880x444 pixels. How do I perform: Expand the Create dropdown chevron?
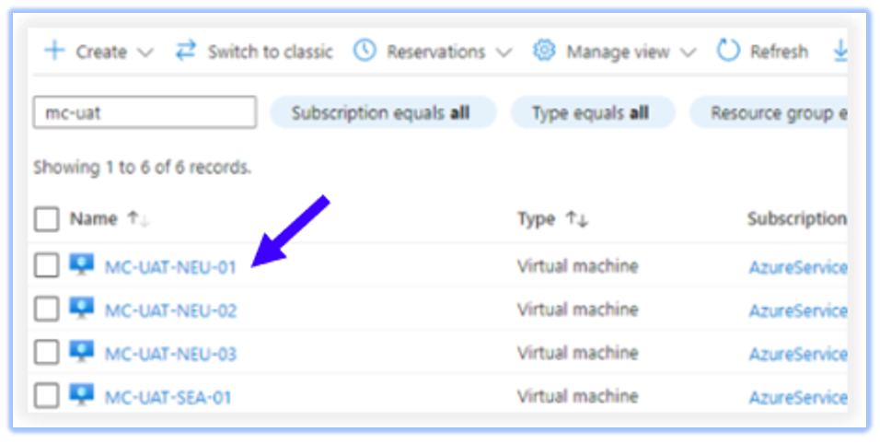[145, 53]
